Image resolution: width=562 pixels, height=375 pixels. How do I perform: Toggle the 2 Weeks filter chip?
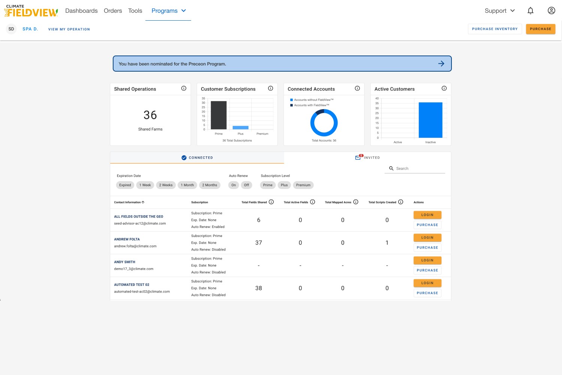[x=166, y=185]
